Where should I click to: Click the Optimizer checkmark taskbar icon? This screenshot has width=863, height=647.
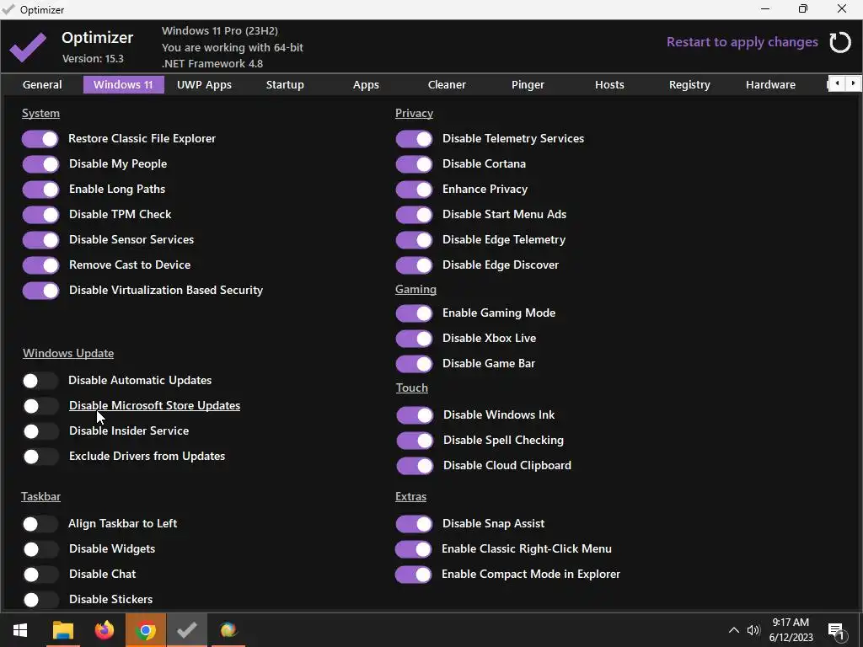click(187, 630)
